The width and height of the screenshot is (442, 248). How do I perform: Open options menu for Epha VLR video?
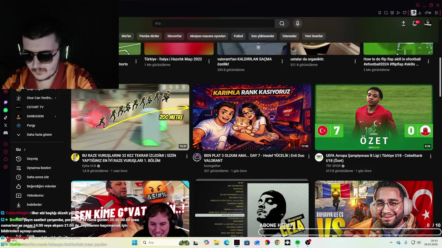tap(187, 156)
